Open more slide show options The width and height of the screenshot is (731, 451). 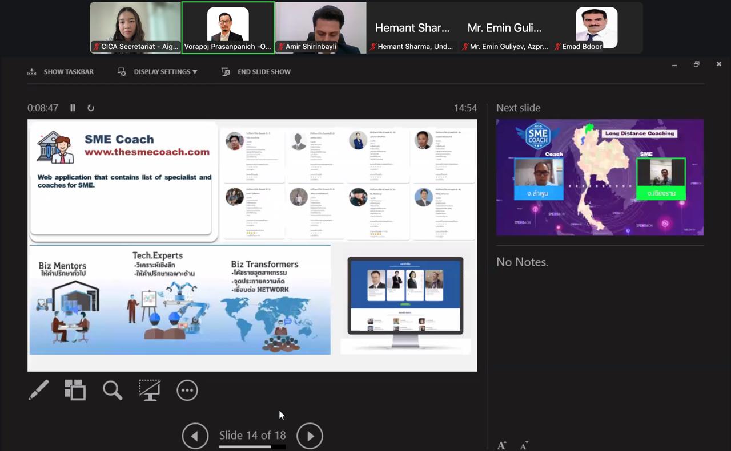187,390
